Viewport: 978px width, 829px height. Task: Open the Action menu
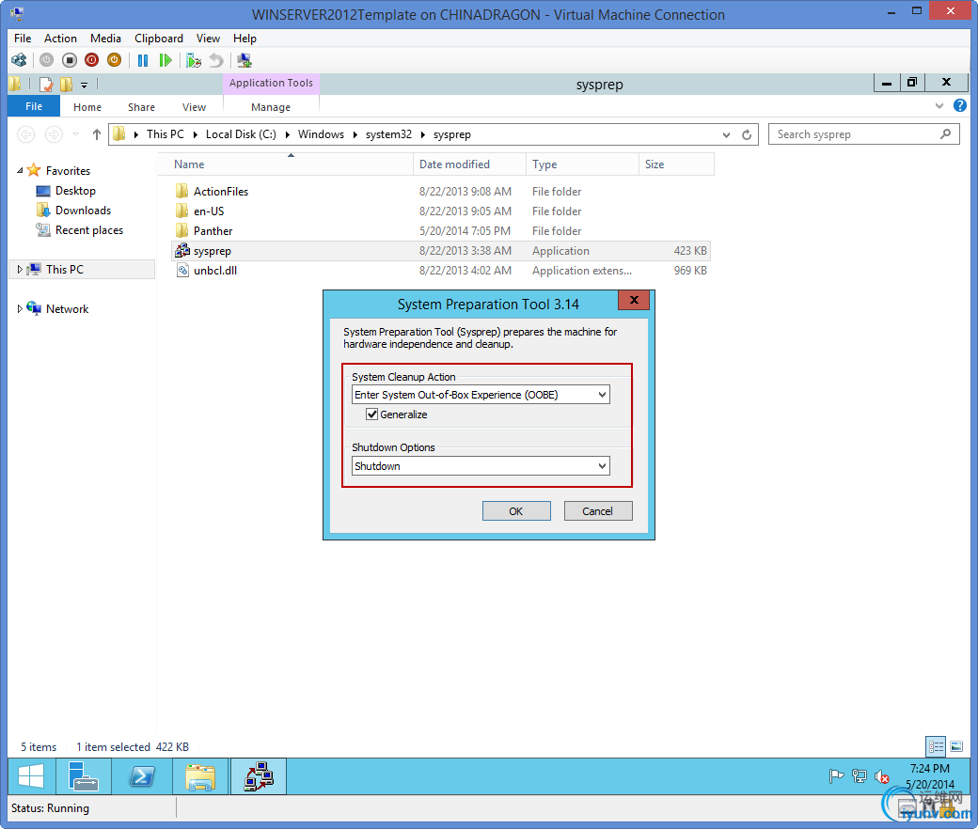click(x=60, y=38)
